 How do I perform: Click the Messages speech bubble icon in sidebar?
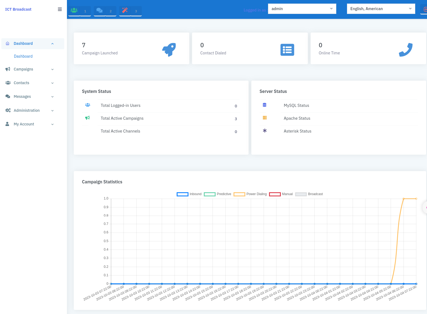[8, 96]
